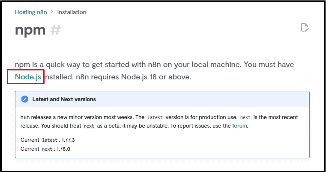
Task: Click latest code tag before 'version is for production'
Action: coord(155,117)
